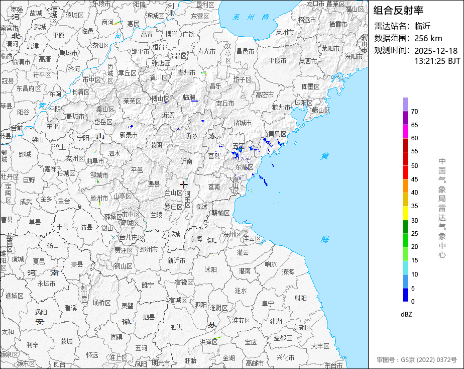This screenshot has width=464, height=369.
Task: Click the 阜宁 label
Action: point(268,304)
